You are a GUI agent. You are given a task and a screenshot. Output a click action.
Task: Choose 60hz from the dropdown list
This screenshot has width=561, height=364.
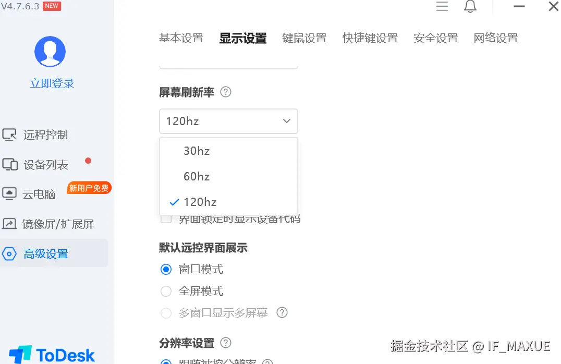point(197,176)
